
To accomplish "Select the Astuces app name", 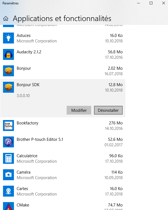I will pyautogui.click(x=23, y=36).
